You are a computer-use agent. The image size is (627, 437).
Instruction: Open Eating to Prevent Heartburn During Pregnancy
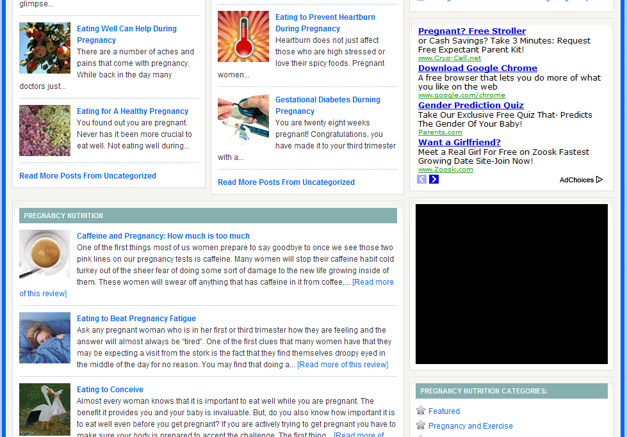[x=325, y=23]
